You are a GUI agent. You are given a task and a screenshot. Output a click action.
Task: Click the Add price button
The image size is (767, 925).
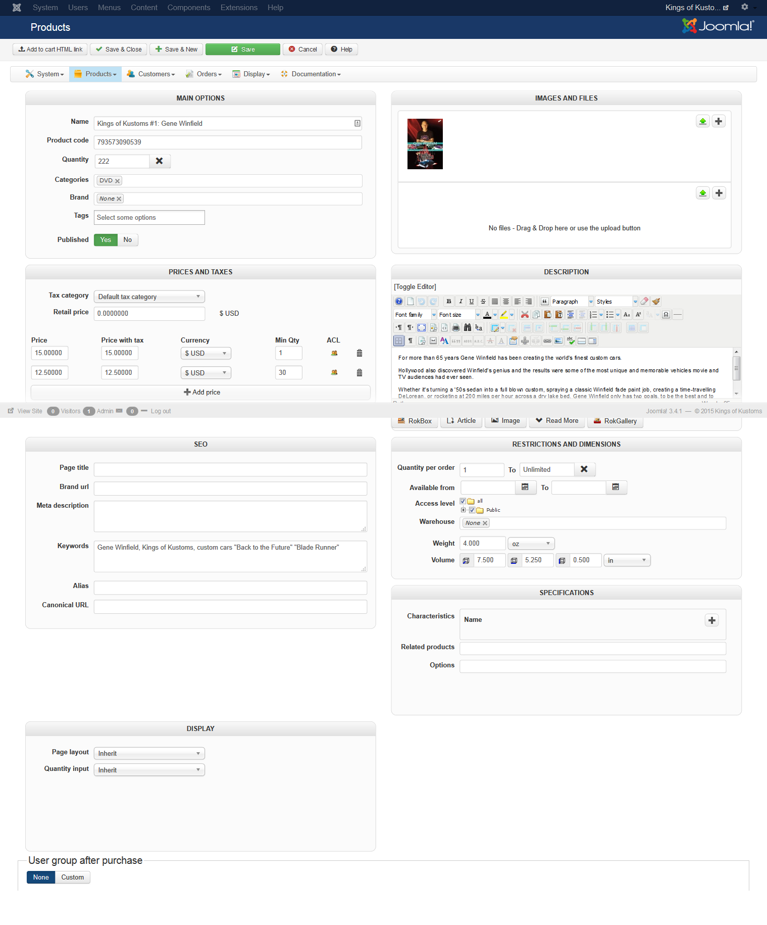point(201,393)
